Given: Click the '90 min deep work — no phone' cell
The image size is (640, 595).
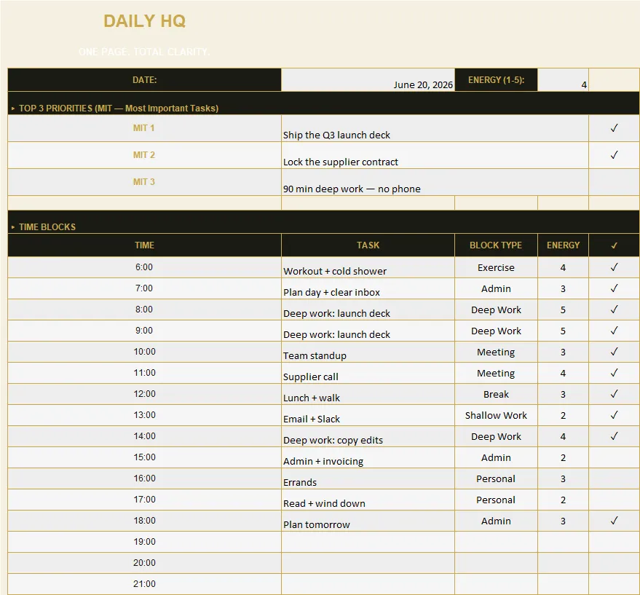Looking at the screenshot, I should click(435, 182).
